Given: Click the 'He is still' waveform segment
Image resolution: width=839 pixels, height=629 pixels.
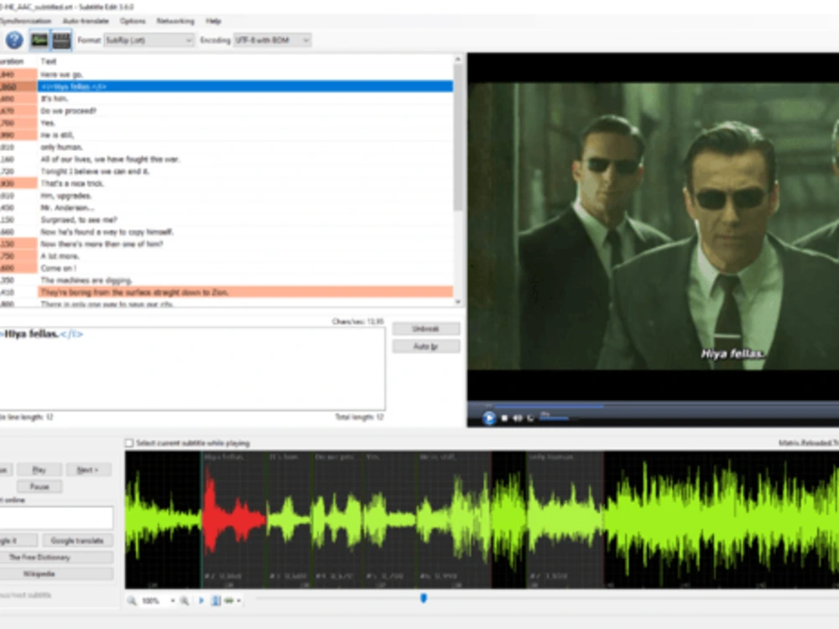Looking at the screenshot, I should (454, 520).
